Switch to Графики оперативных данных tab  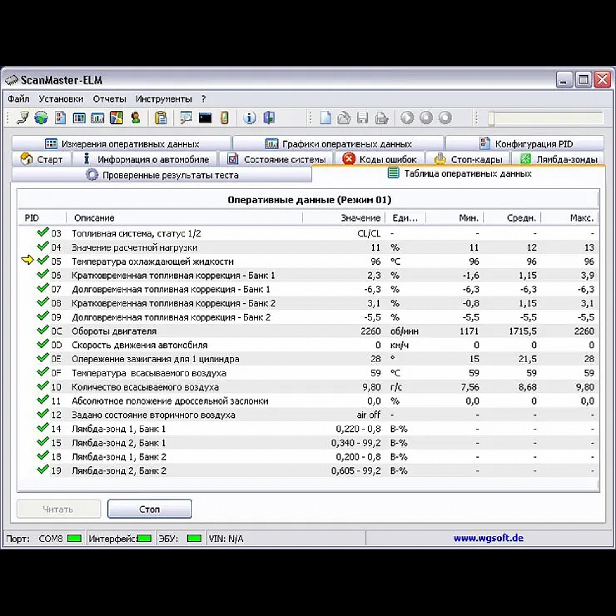(338, 144)
